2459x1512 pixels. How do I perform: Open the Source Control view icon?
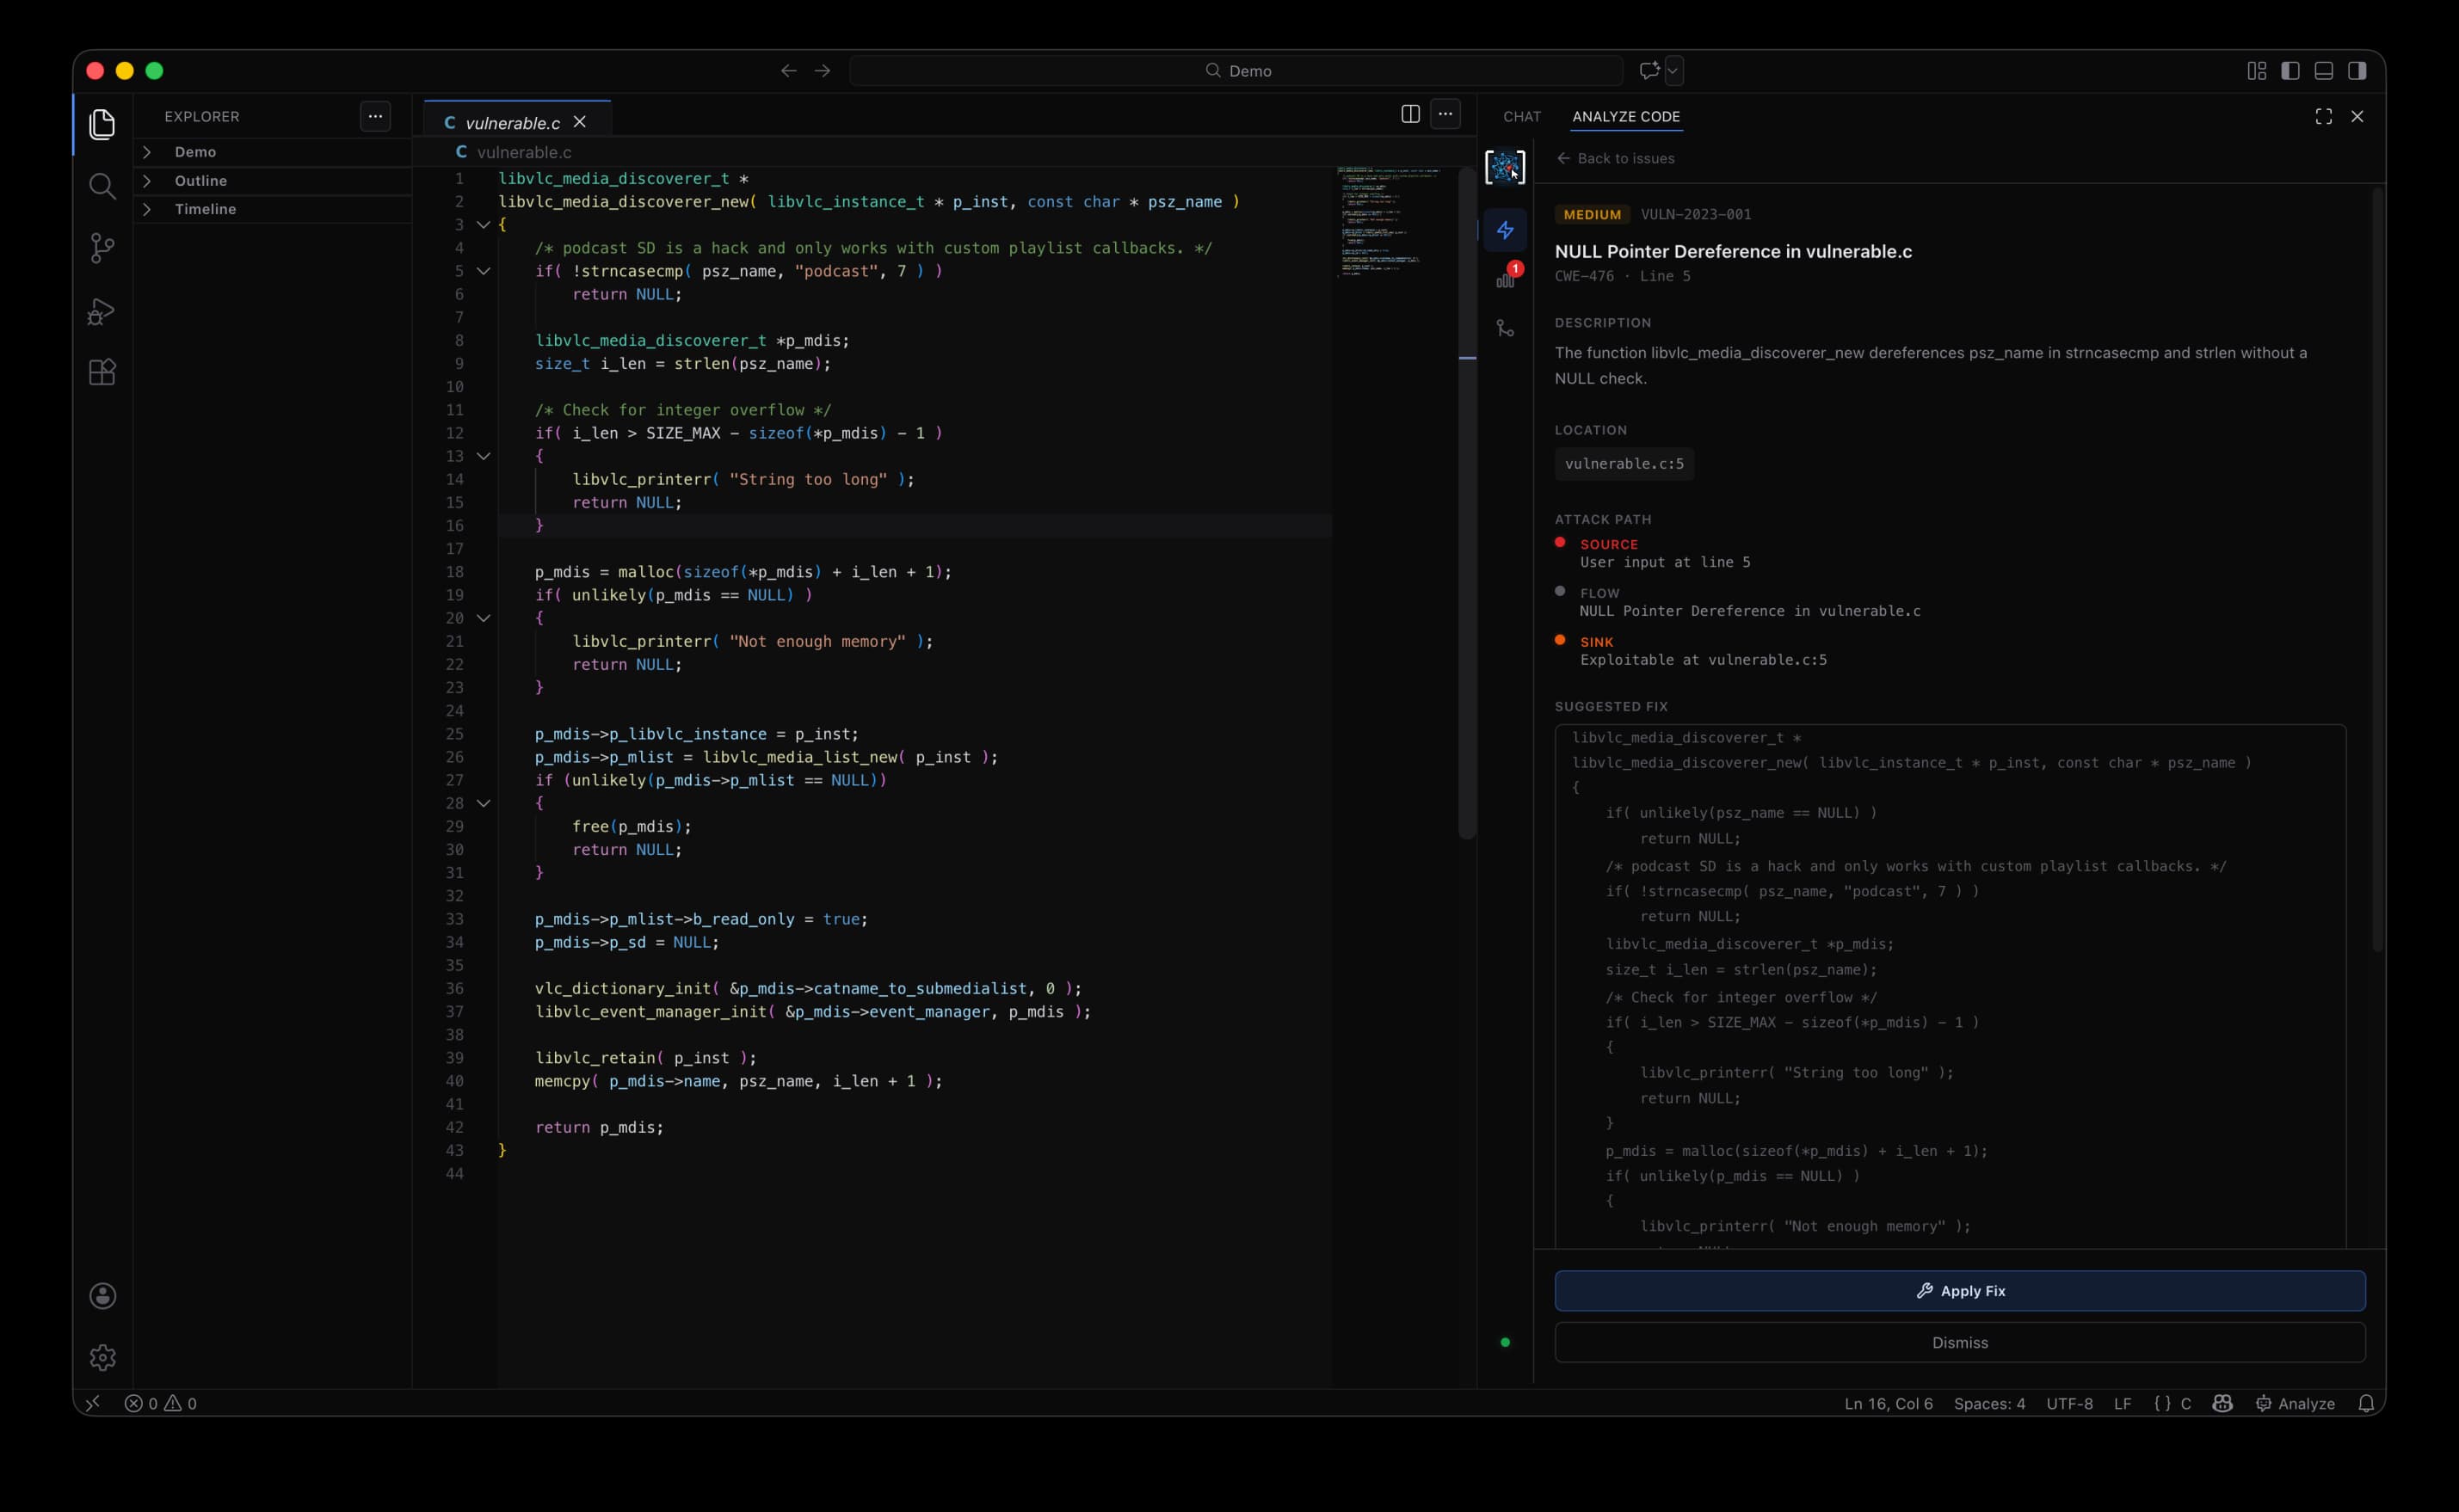pyautogui.click(x=102, y=248)
